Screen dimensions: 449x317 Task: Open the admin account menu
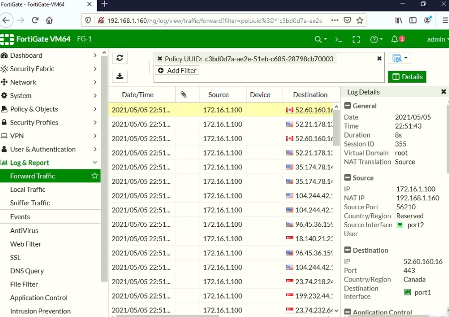pyautogui.click(x=437, y=38)
